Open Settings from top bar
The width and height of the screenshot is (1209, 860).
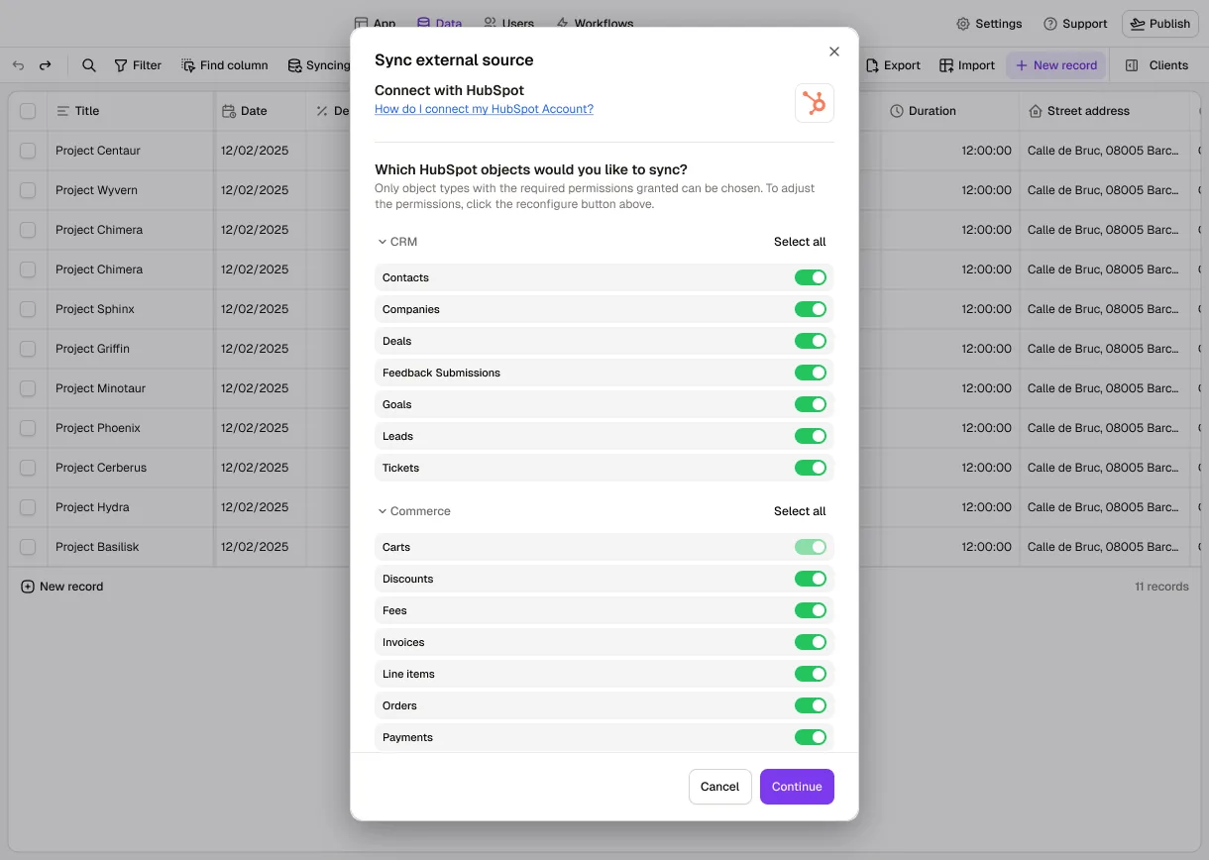(989, 24)
